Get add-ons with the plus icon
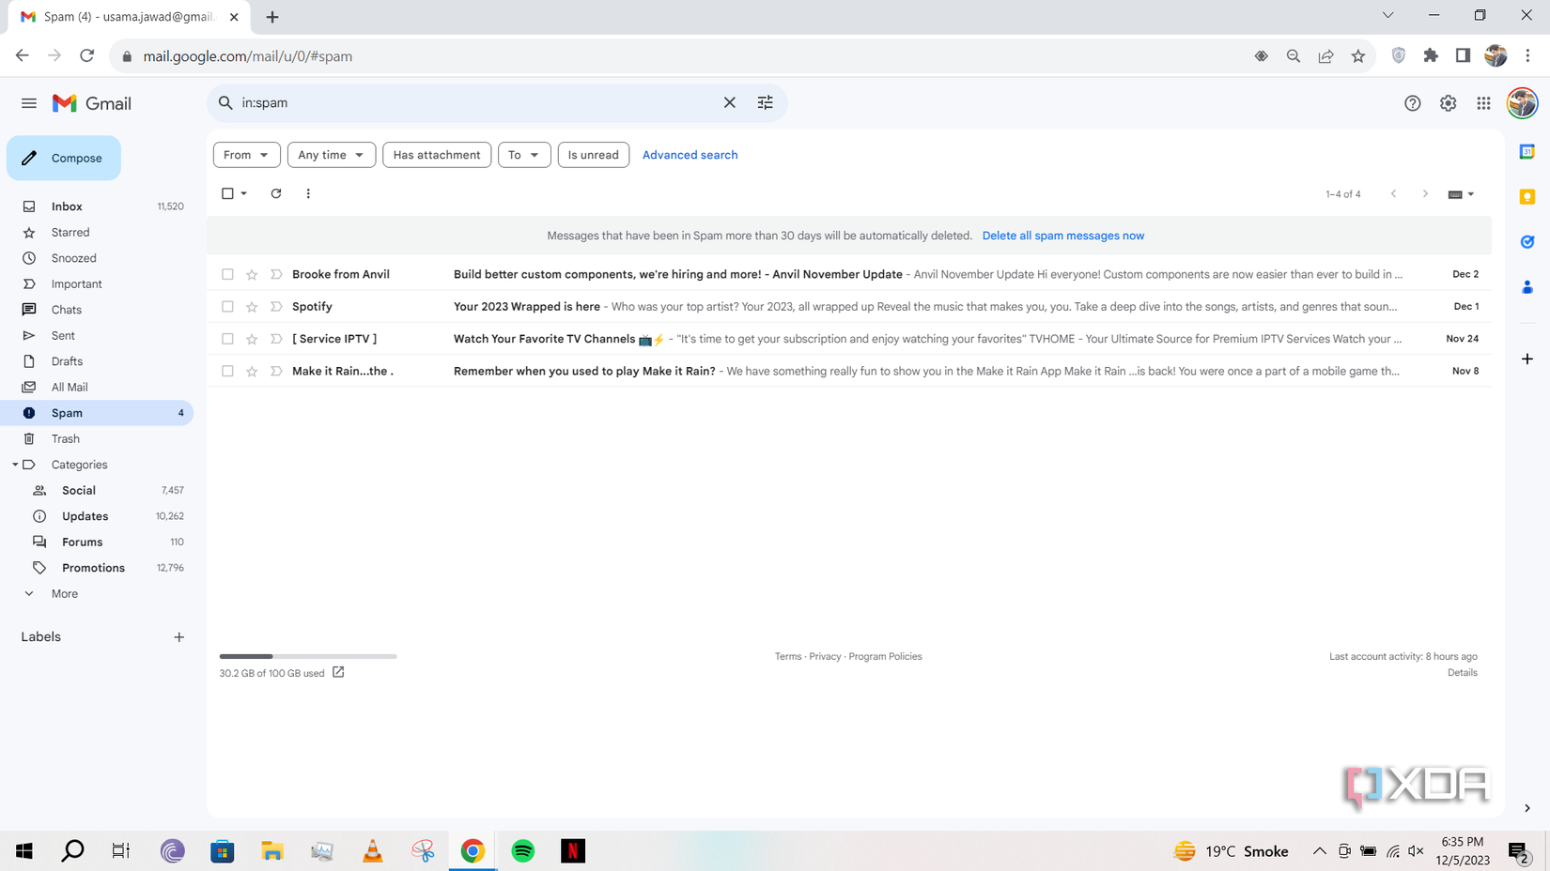1550x871 pixels. (x=1527, y=359)
